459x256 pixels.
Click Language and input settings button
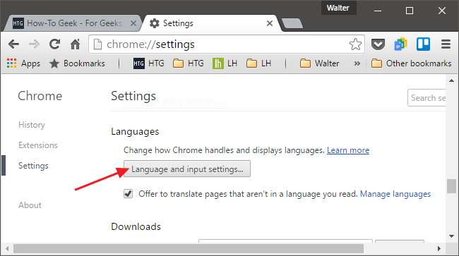pos(187,169)
